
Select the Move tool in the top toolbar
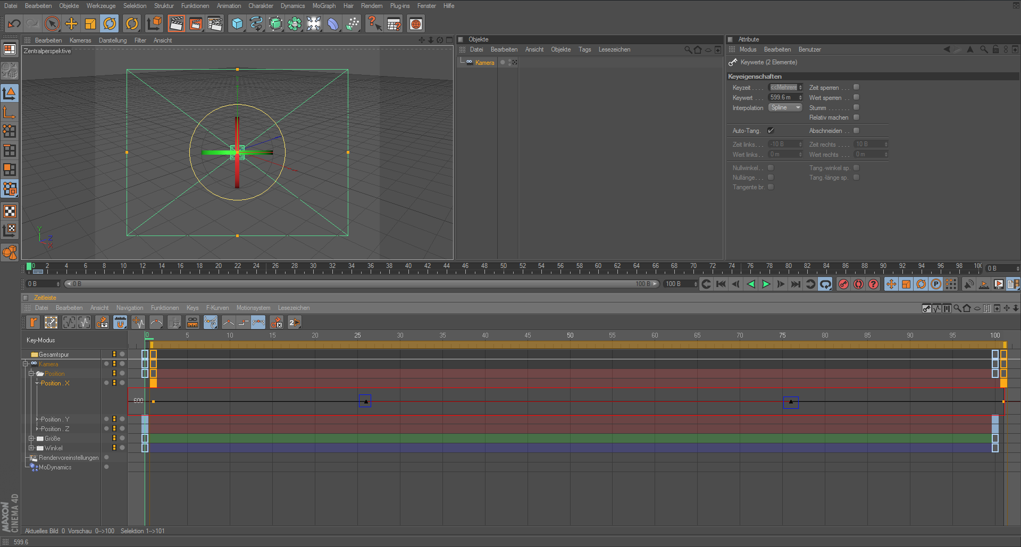[x=71, y=23]
